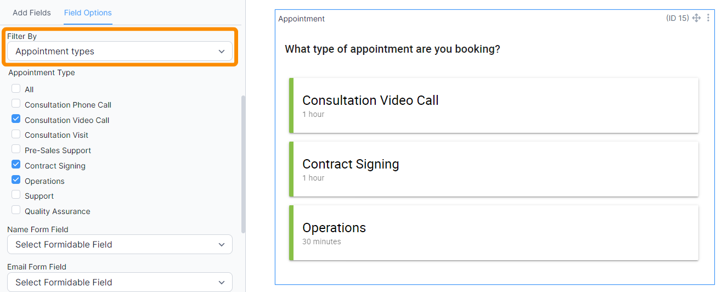Uncheck Consultation Video Call checkbox
The width and height of the screenshot is (728, 292).
[16, 119]
